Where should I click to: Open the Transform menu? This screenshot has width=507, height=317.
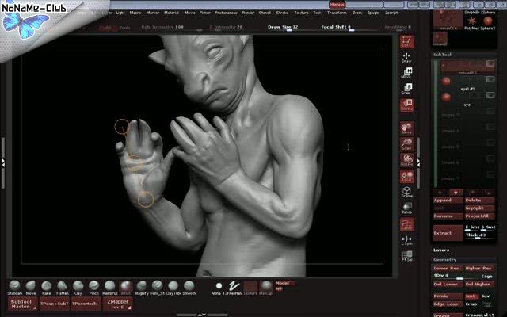[x=335, y=13]
